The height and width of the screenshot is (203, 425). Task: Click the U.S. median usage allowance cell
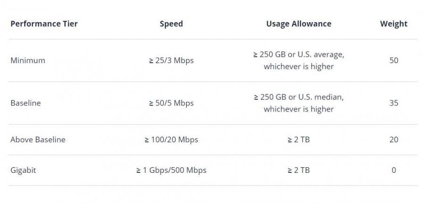coord(298,103)
